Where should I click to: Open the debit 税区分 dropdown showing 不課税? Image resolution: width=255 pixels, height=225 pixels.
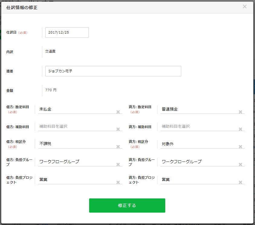[x=76, y=144]
